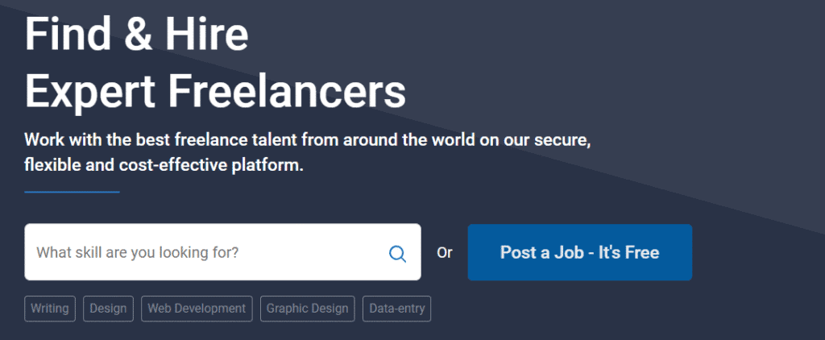This screenshot has height=340, width=825.
Task: Choose the Design skill tag
Action: (x=109, y=309)
